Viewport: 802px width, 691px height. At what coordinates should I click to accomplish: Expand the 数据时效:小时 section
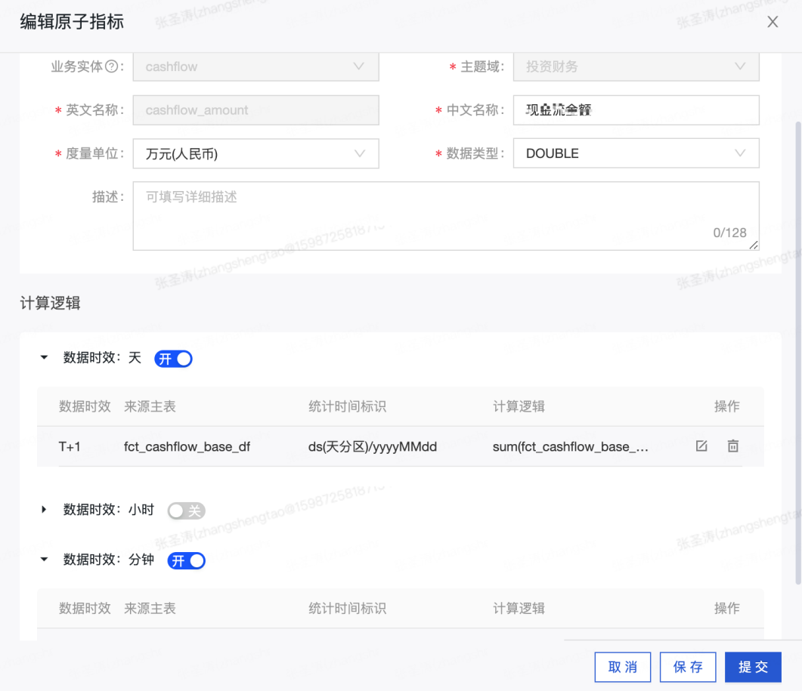pyautogui.click(x=44, y=511)
